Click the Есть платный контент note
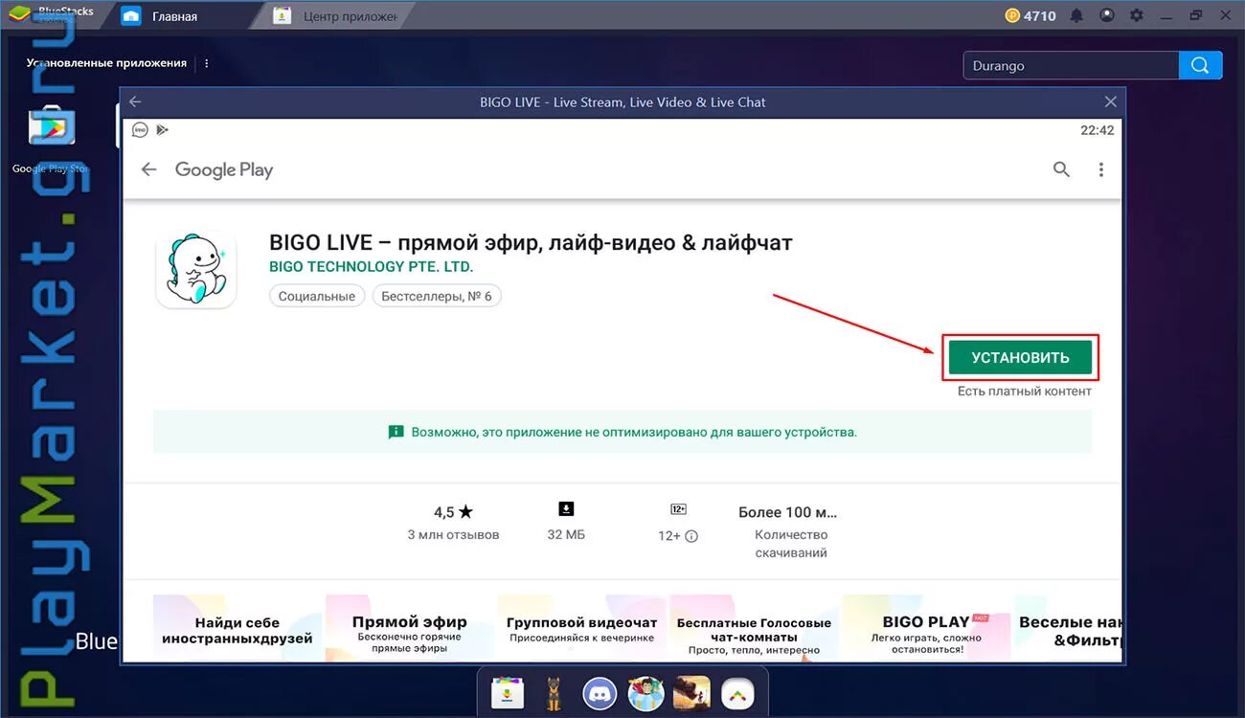 tap(1024, 391)
